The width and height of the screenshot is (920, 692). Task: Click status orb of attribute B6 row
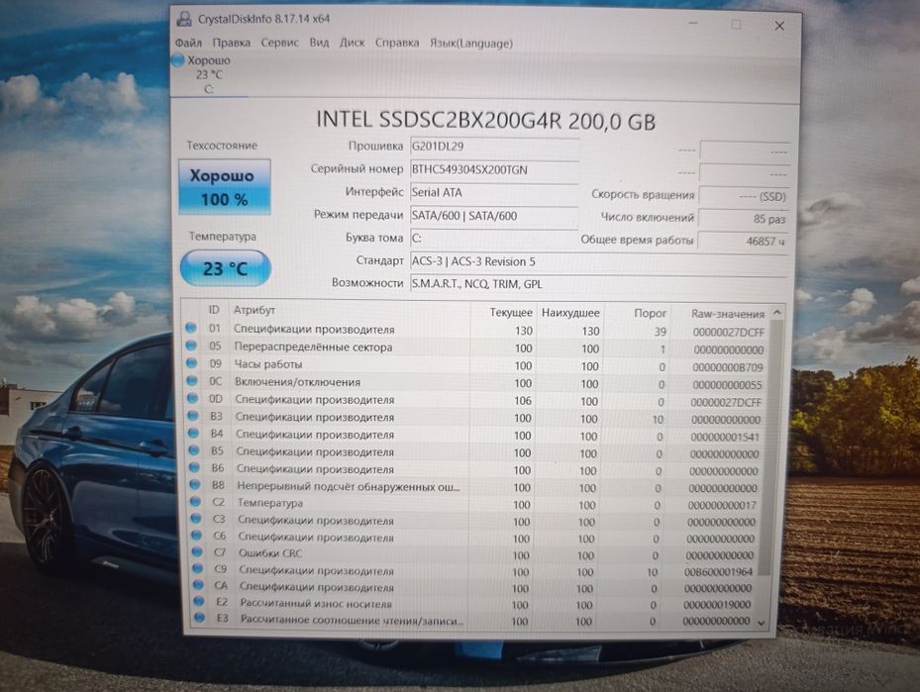(x=195, y=467)
